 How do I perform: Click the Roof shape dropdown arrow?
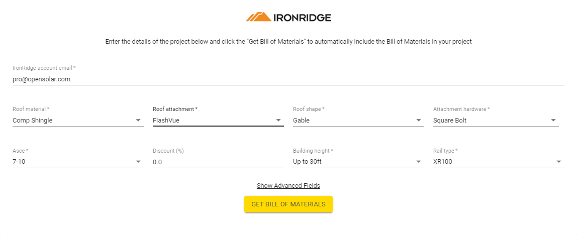418,120
